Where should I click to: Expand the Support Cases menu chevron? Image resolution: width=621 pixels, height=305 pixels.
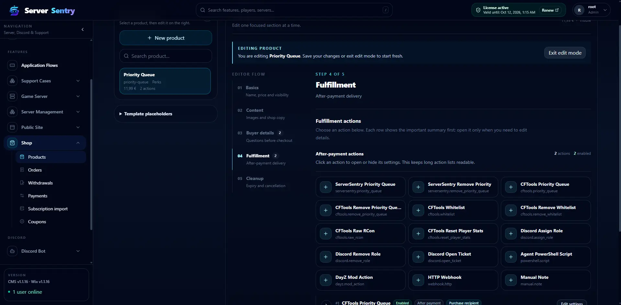click(78, 81)
